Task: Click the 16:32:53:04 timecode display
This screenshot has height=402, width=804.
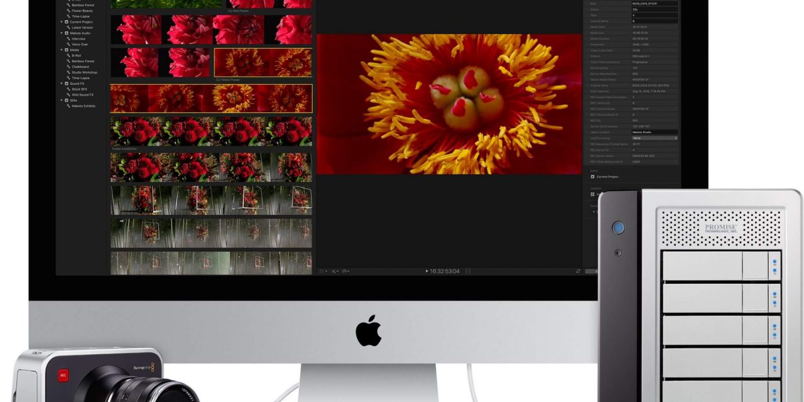Action: click(445, 271)
